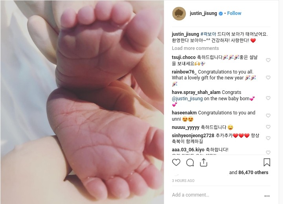Open justin_jisung profile avatar
This screenshot has height=204, width=283.
click(x=179, y=13)
